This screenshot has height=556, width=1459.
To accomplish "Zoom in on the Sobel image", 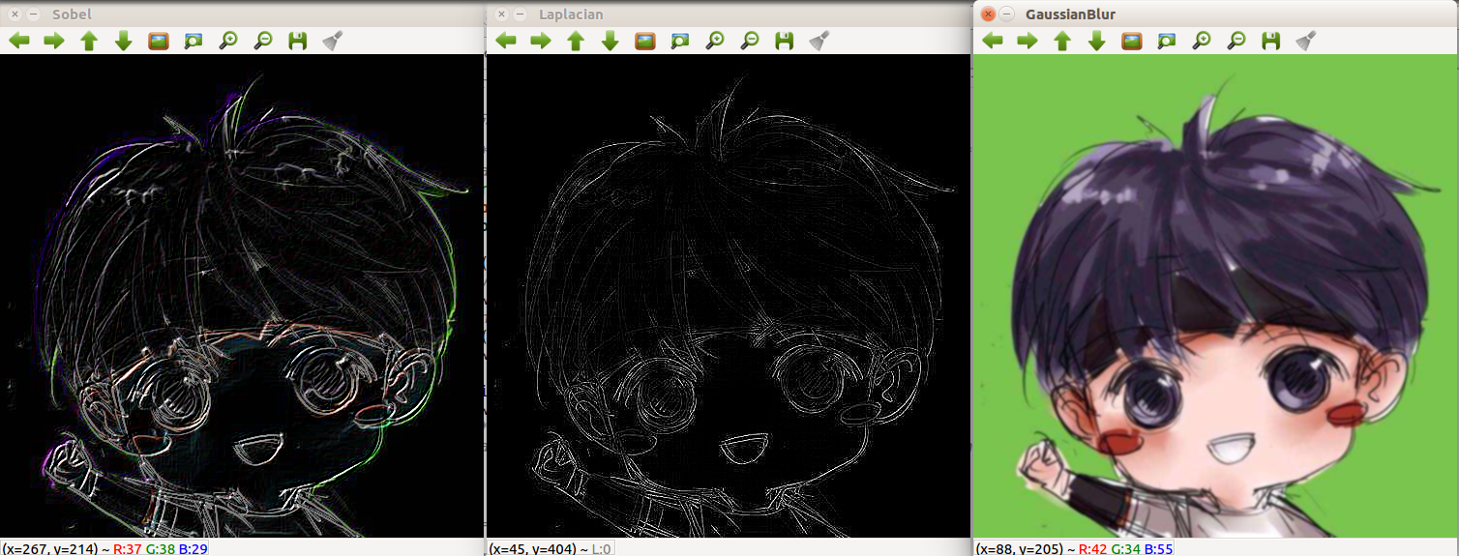I will point(228,41).
